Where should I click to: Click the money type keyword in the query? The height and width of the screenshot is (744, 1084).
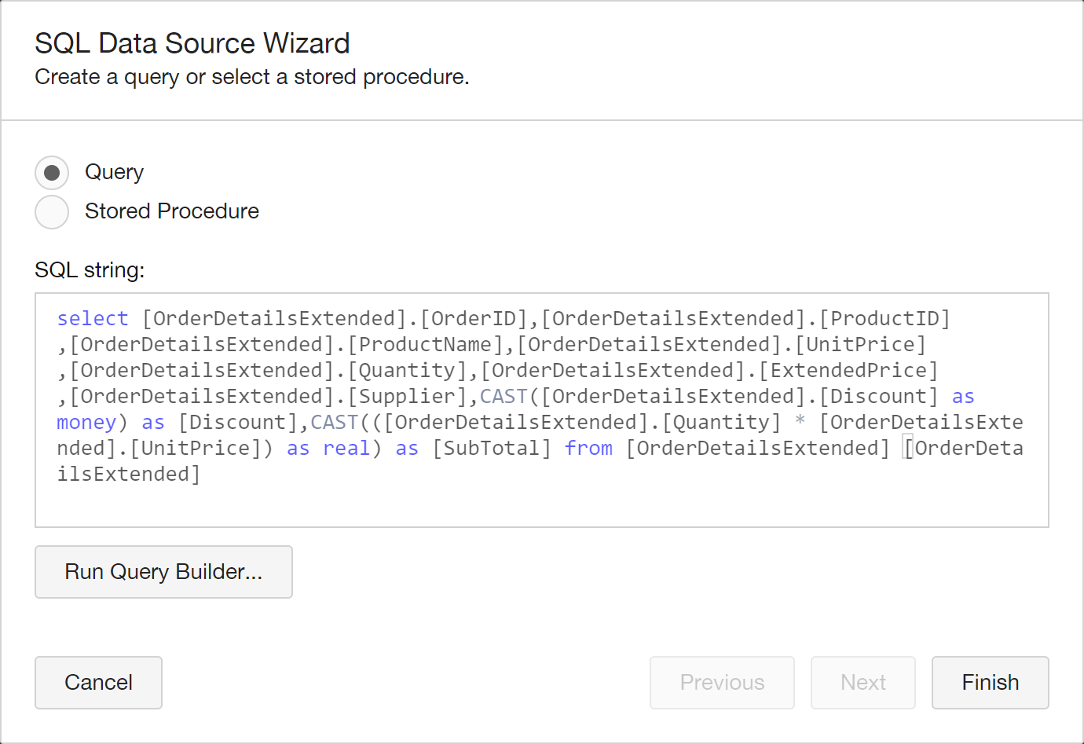pos(86,423)
